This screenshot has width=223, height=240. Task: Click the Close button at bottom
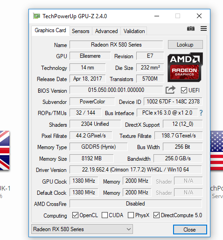pos(190,229)
